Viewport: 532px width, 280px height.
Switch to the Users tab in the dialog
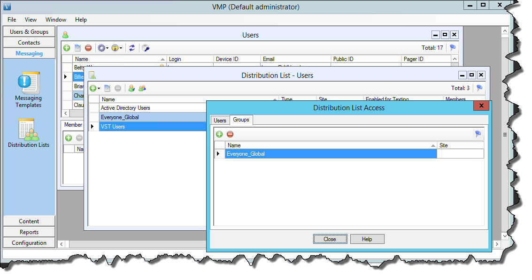[220, 121]
